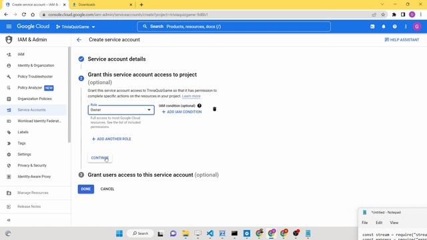Viewport: 427px width, 240px height.
Task: Open Identity-Aware Proxy in the sidebar
Action: (x=33, y=177)
